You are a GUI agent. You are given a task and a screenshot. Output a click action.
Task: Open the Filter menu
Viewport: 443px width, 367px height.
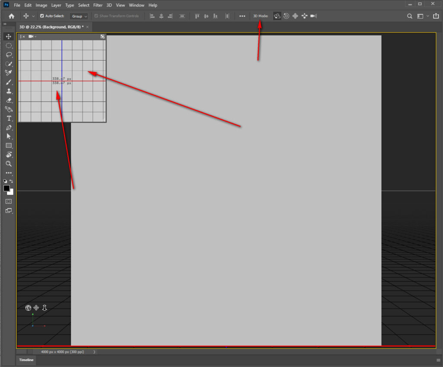pyautogui.click(x=98, y=5)
